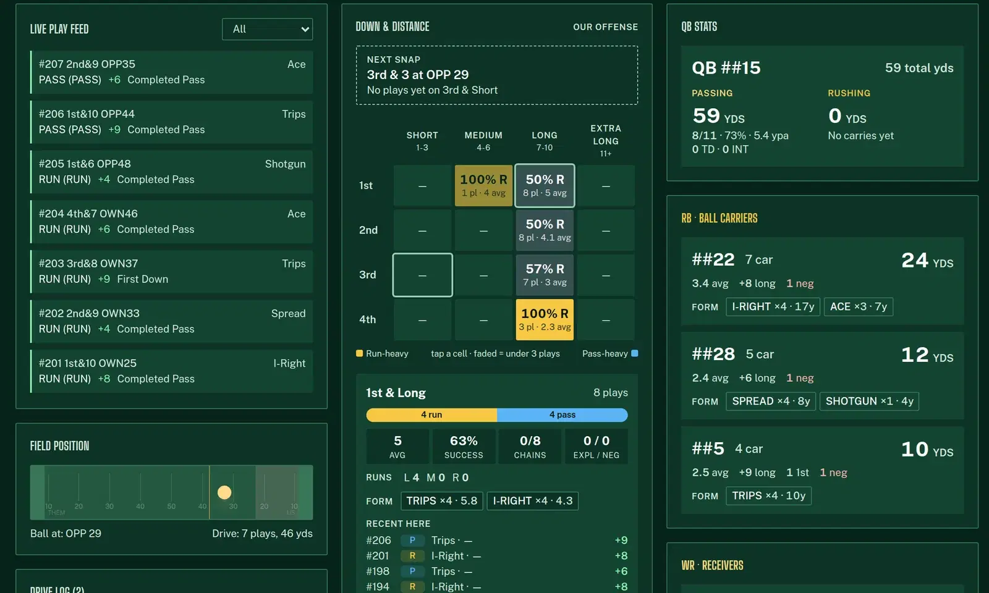Open the ##22 ball carrier card
The image size is (989, 593).
[822, 281]
